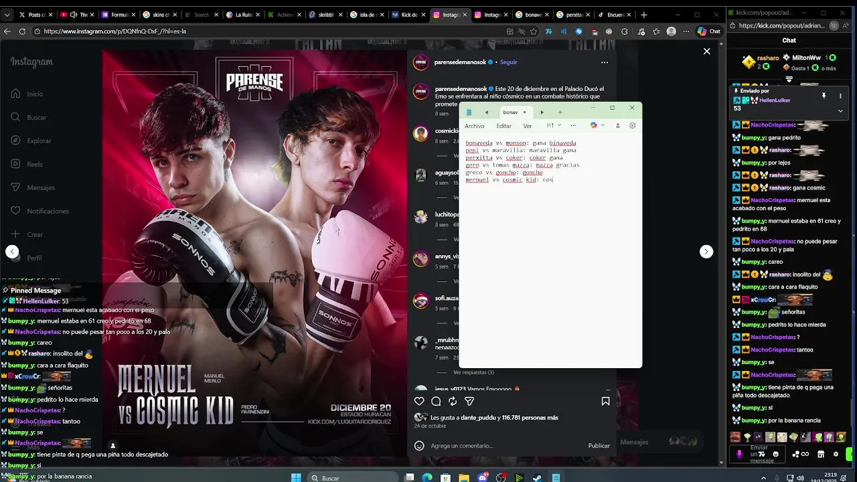Open the Windows Start menu
This screenshot has height=482, width=857.
(x=296, y=478)
